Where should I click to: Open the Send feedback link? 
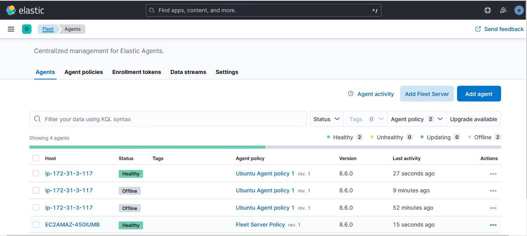click(x=499, y=29)
